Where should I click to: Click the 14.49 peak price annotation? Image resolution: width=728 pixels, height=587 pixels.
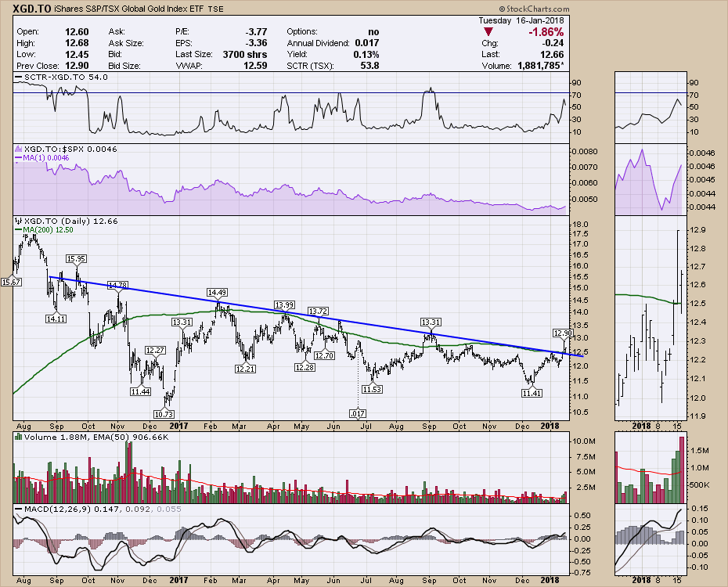tap(217, 293)
